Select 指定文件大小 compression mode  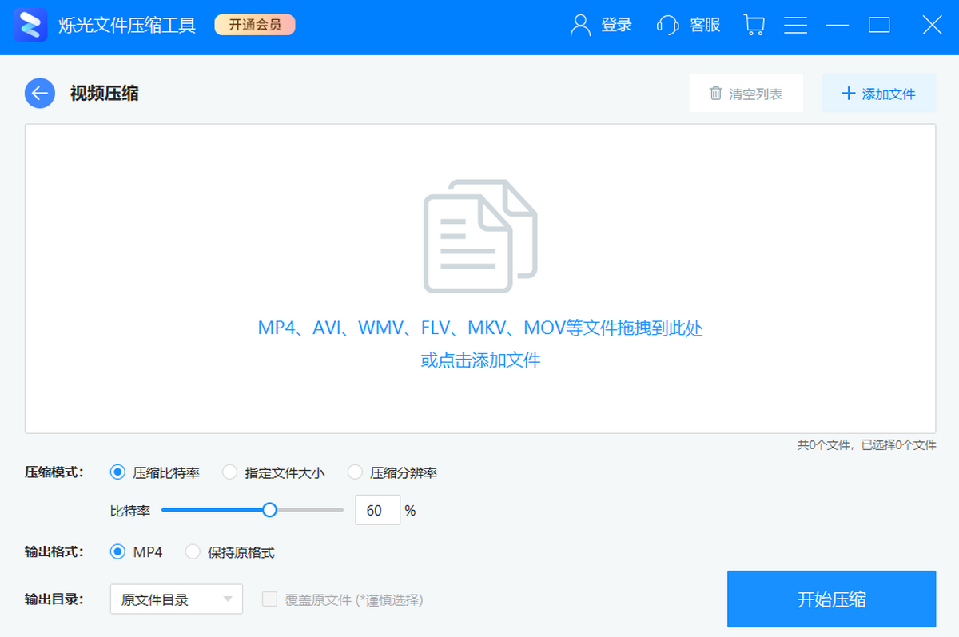[273, 472]
